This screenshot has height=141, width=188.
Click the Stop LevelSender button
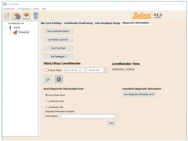tap(59, 79)
